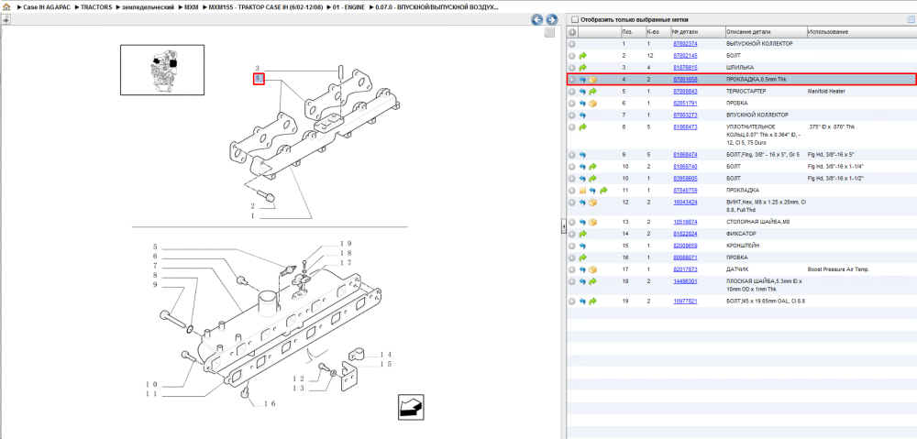Click the pin icon above the diagram
This screenshot has width=917, height=439.
pos(6,19)
